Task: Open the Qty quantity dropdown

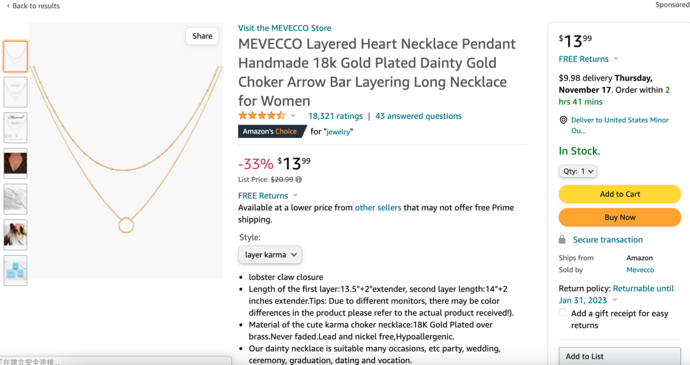Action: pyautogui.click(x=578, y=171)
